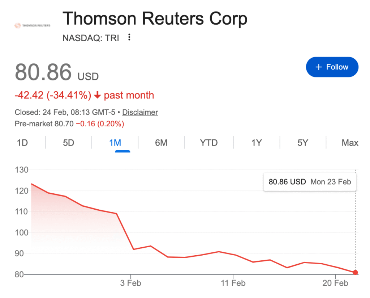This screenshot has width=370, height=298.
Task: Click the 3 Feb date label
Action: point(131,283)
